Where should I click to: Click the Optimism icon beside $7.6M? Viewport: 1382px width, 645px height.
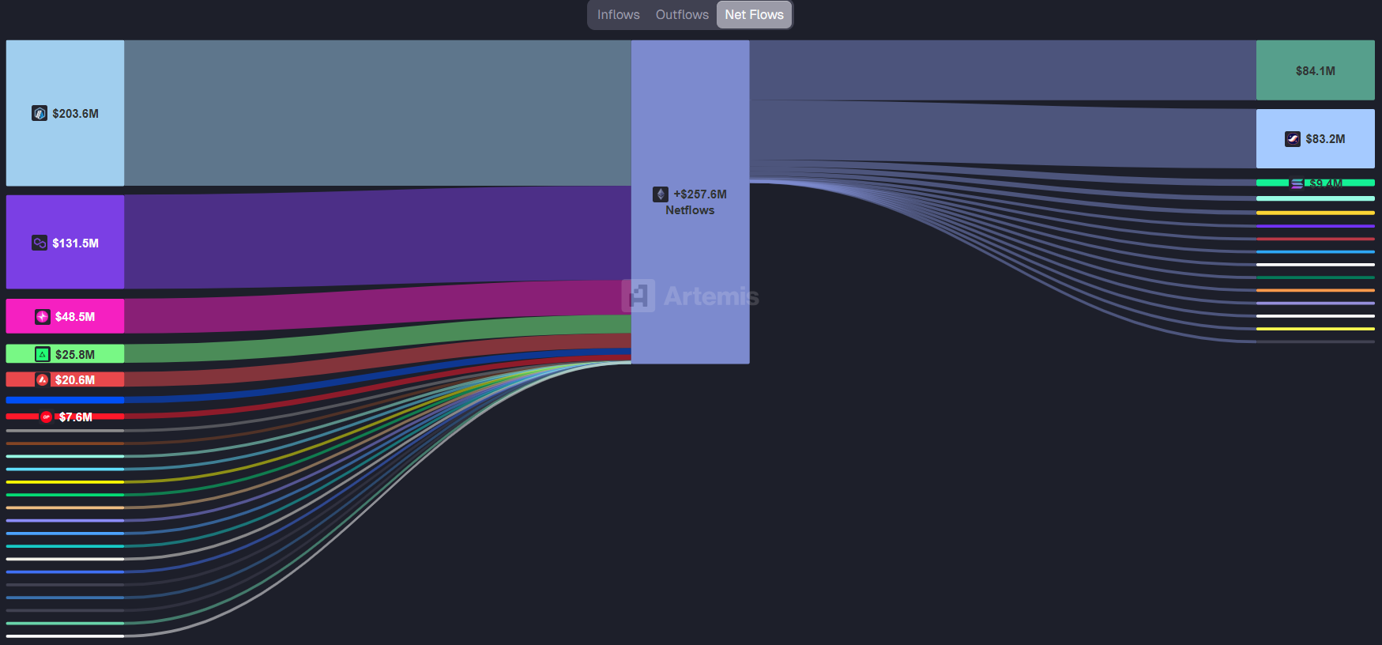(x=47, y=417)
